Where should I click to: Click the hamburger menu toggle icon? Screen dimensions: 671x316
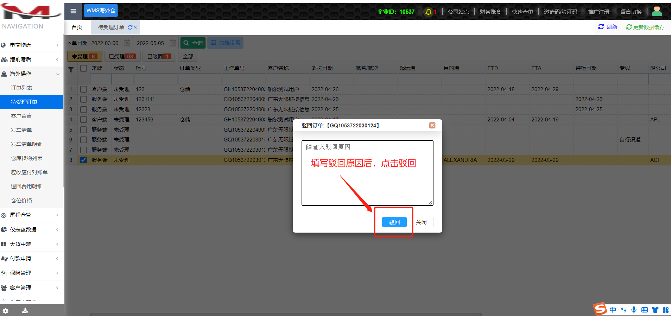point(73,11)
